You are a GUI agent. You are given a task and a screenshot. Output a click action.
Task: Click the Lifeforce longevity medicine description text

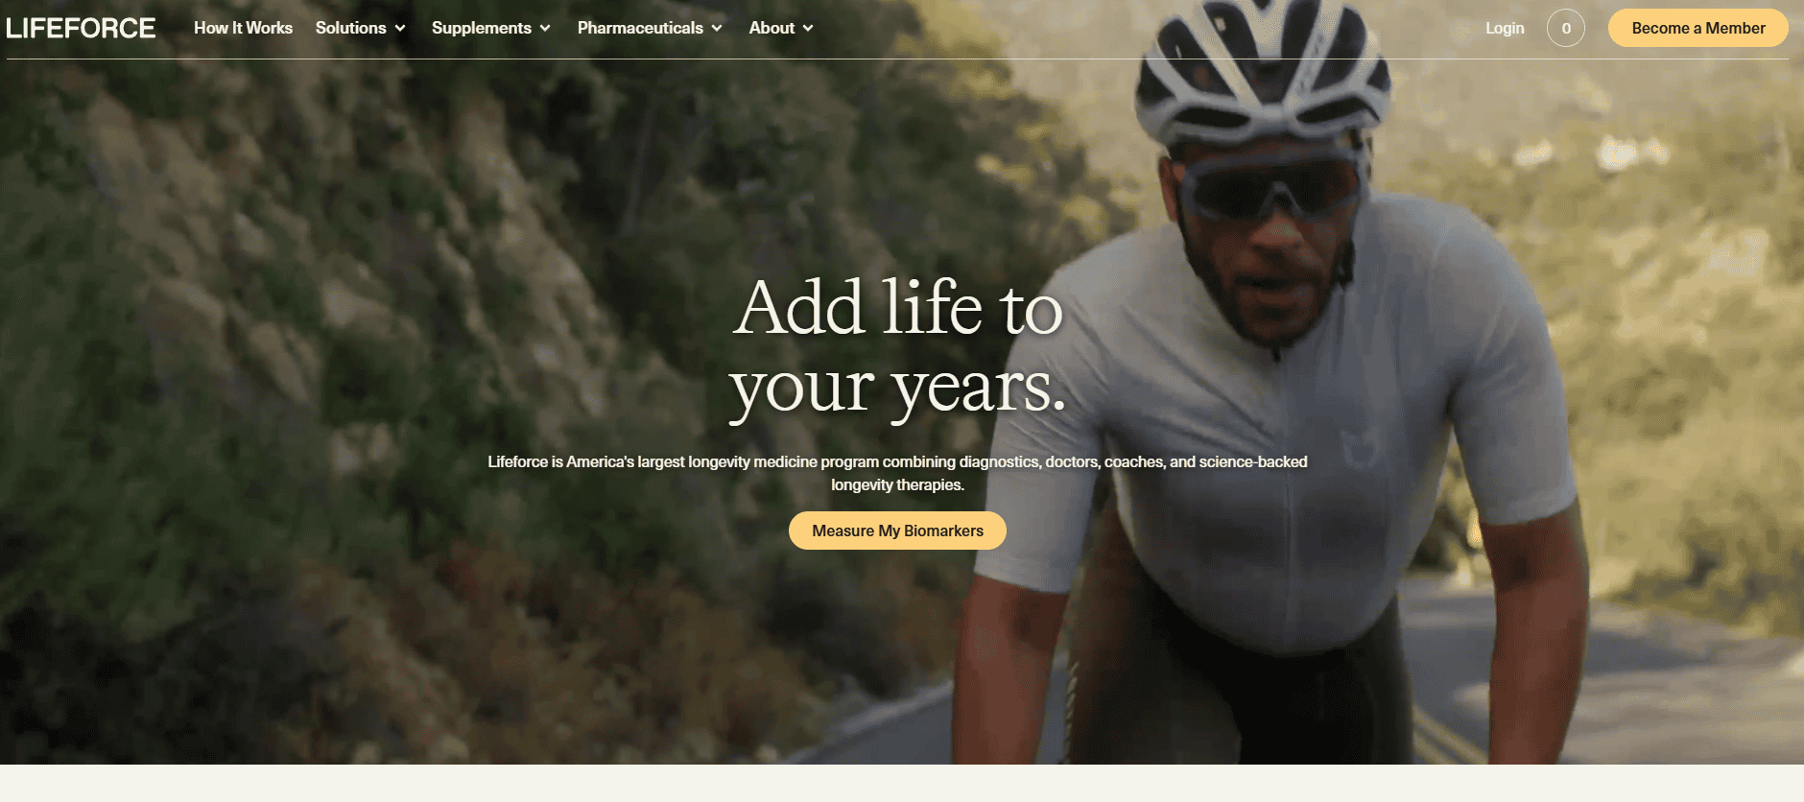(x=897, y=473)
